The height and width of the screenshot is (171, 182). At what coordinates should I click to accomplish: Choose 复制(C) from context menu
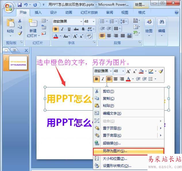coord(129,99)
